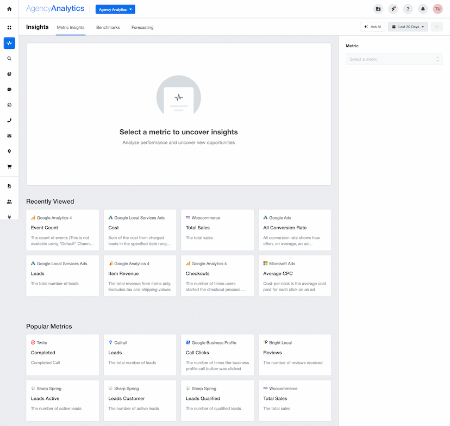Select the Leads Customer metric card

click(x=140, y=401)
